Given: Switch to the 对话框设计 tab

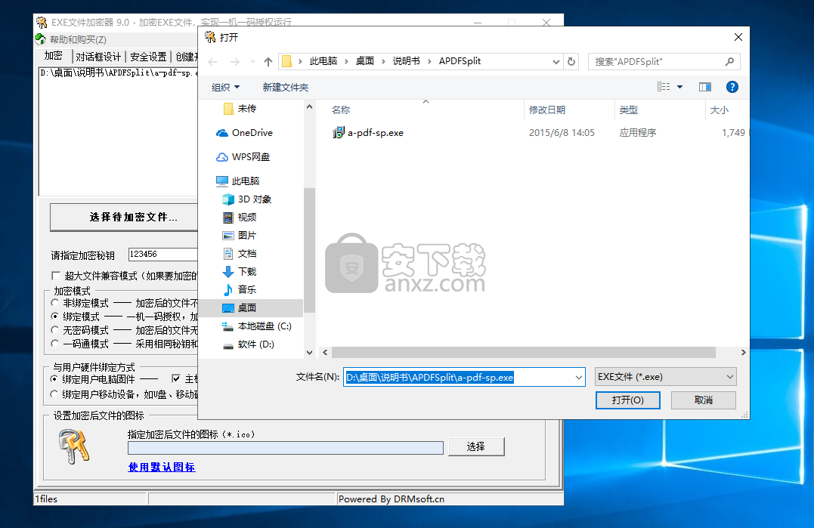Looking at the screenshot, I should [98, 57].
